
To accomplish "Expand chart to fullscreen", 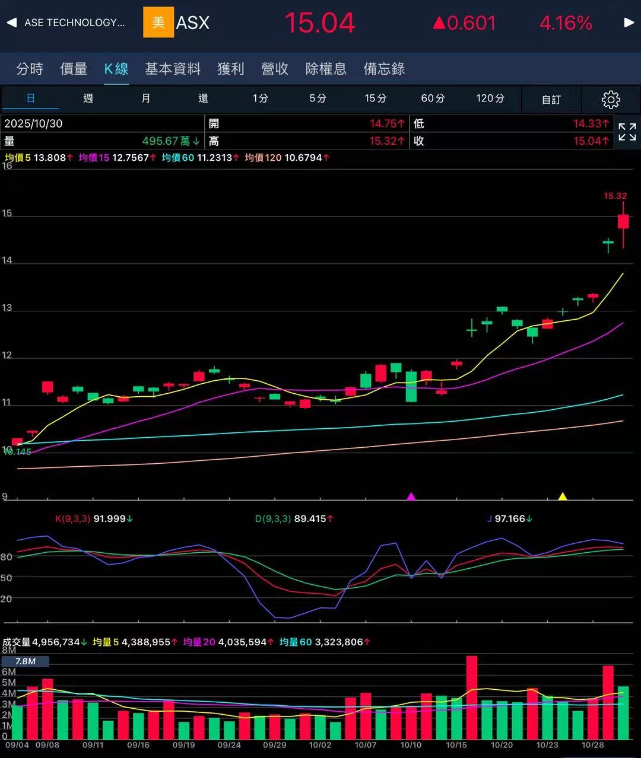I will point(627,132).
